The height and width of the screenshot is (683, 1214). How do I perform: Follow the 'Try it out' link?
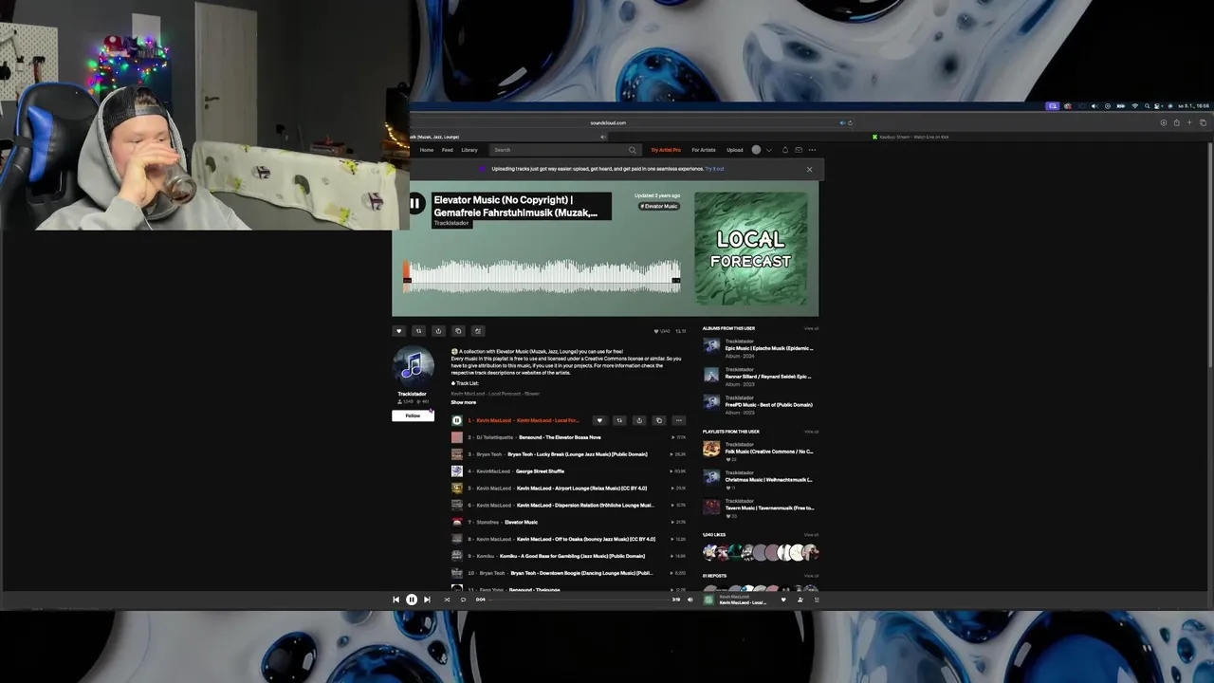714,169
